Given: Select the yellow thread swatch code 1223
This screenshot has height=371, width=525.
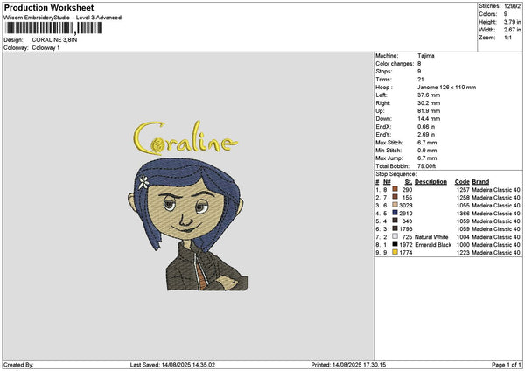Looking at the screenshot, I should (x=395, y=252).
